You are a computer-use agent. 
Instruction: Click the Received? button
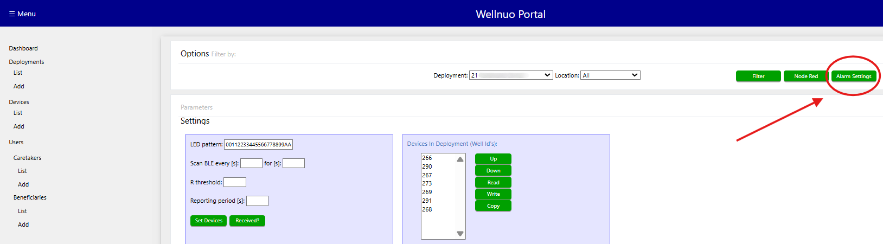point(247,221)
